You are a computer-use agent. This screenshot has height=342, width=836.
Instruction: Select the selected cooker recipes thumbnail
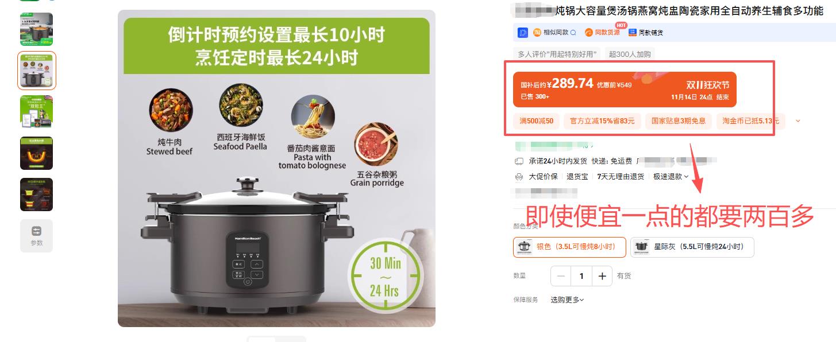[x=37, y=71]
